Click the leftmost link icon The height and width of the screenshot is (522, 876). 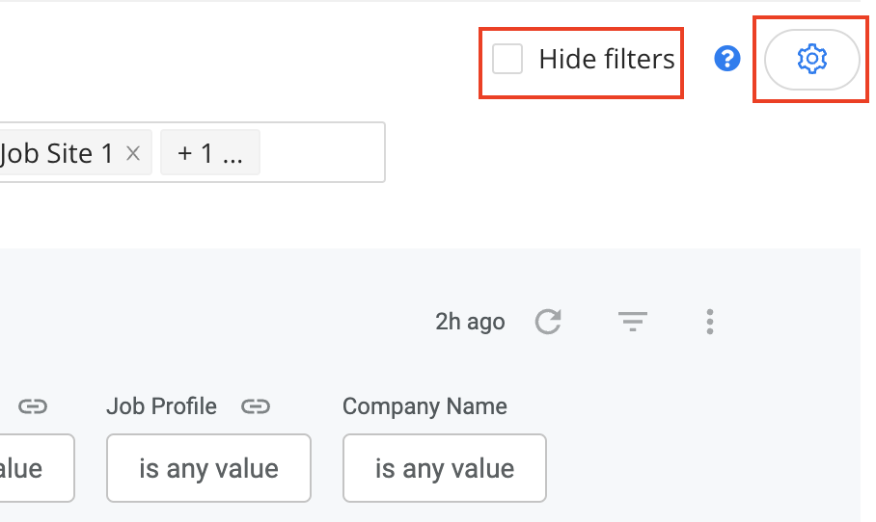tap(33, 406)
